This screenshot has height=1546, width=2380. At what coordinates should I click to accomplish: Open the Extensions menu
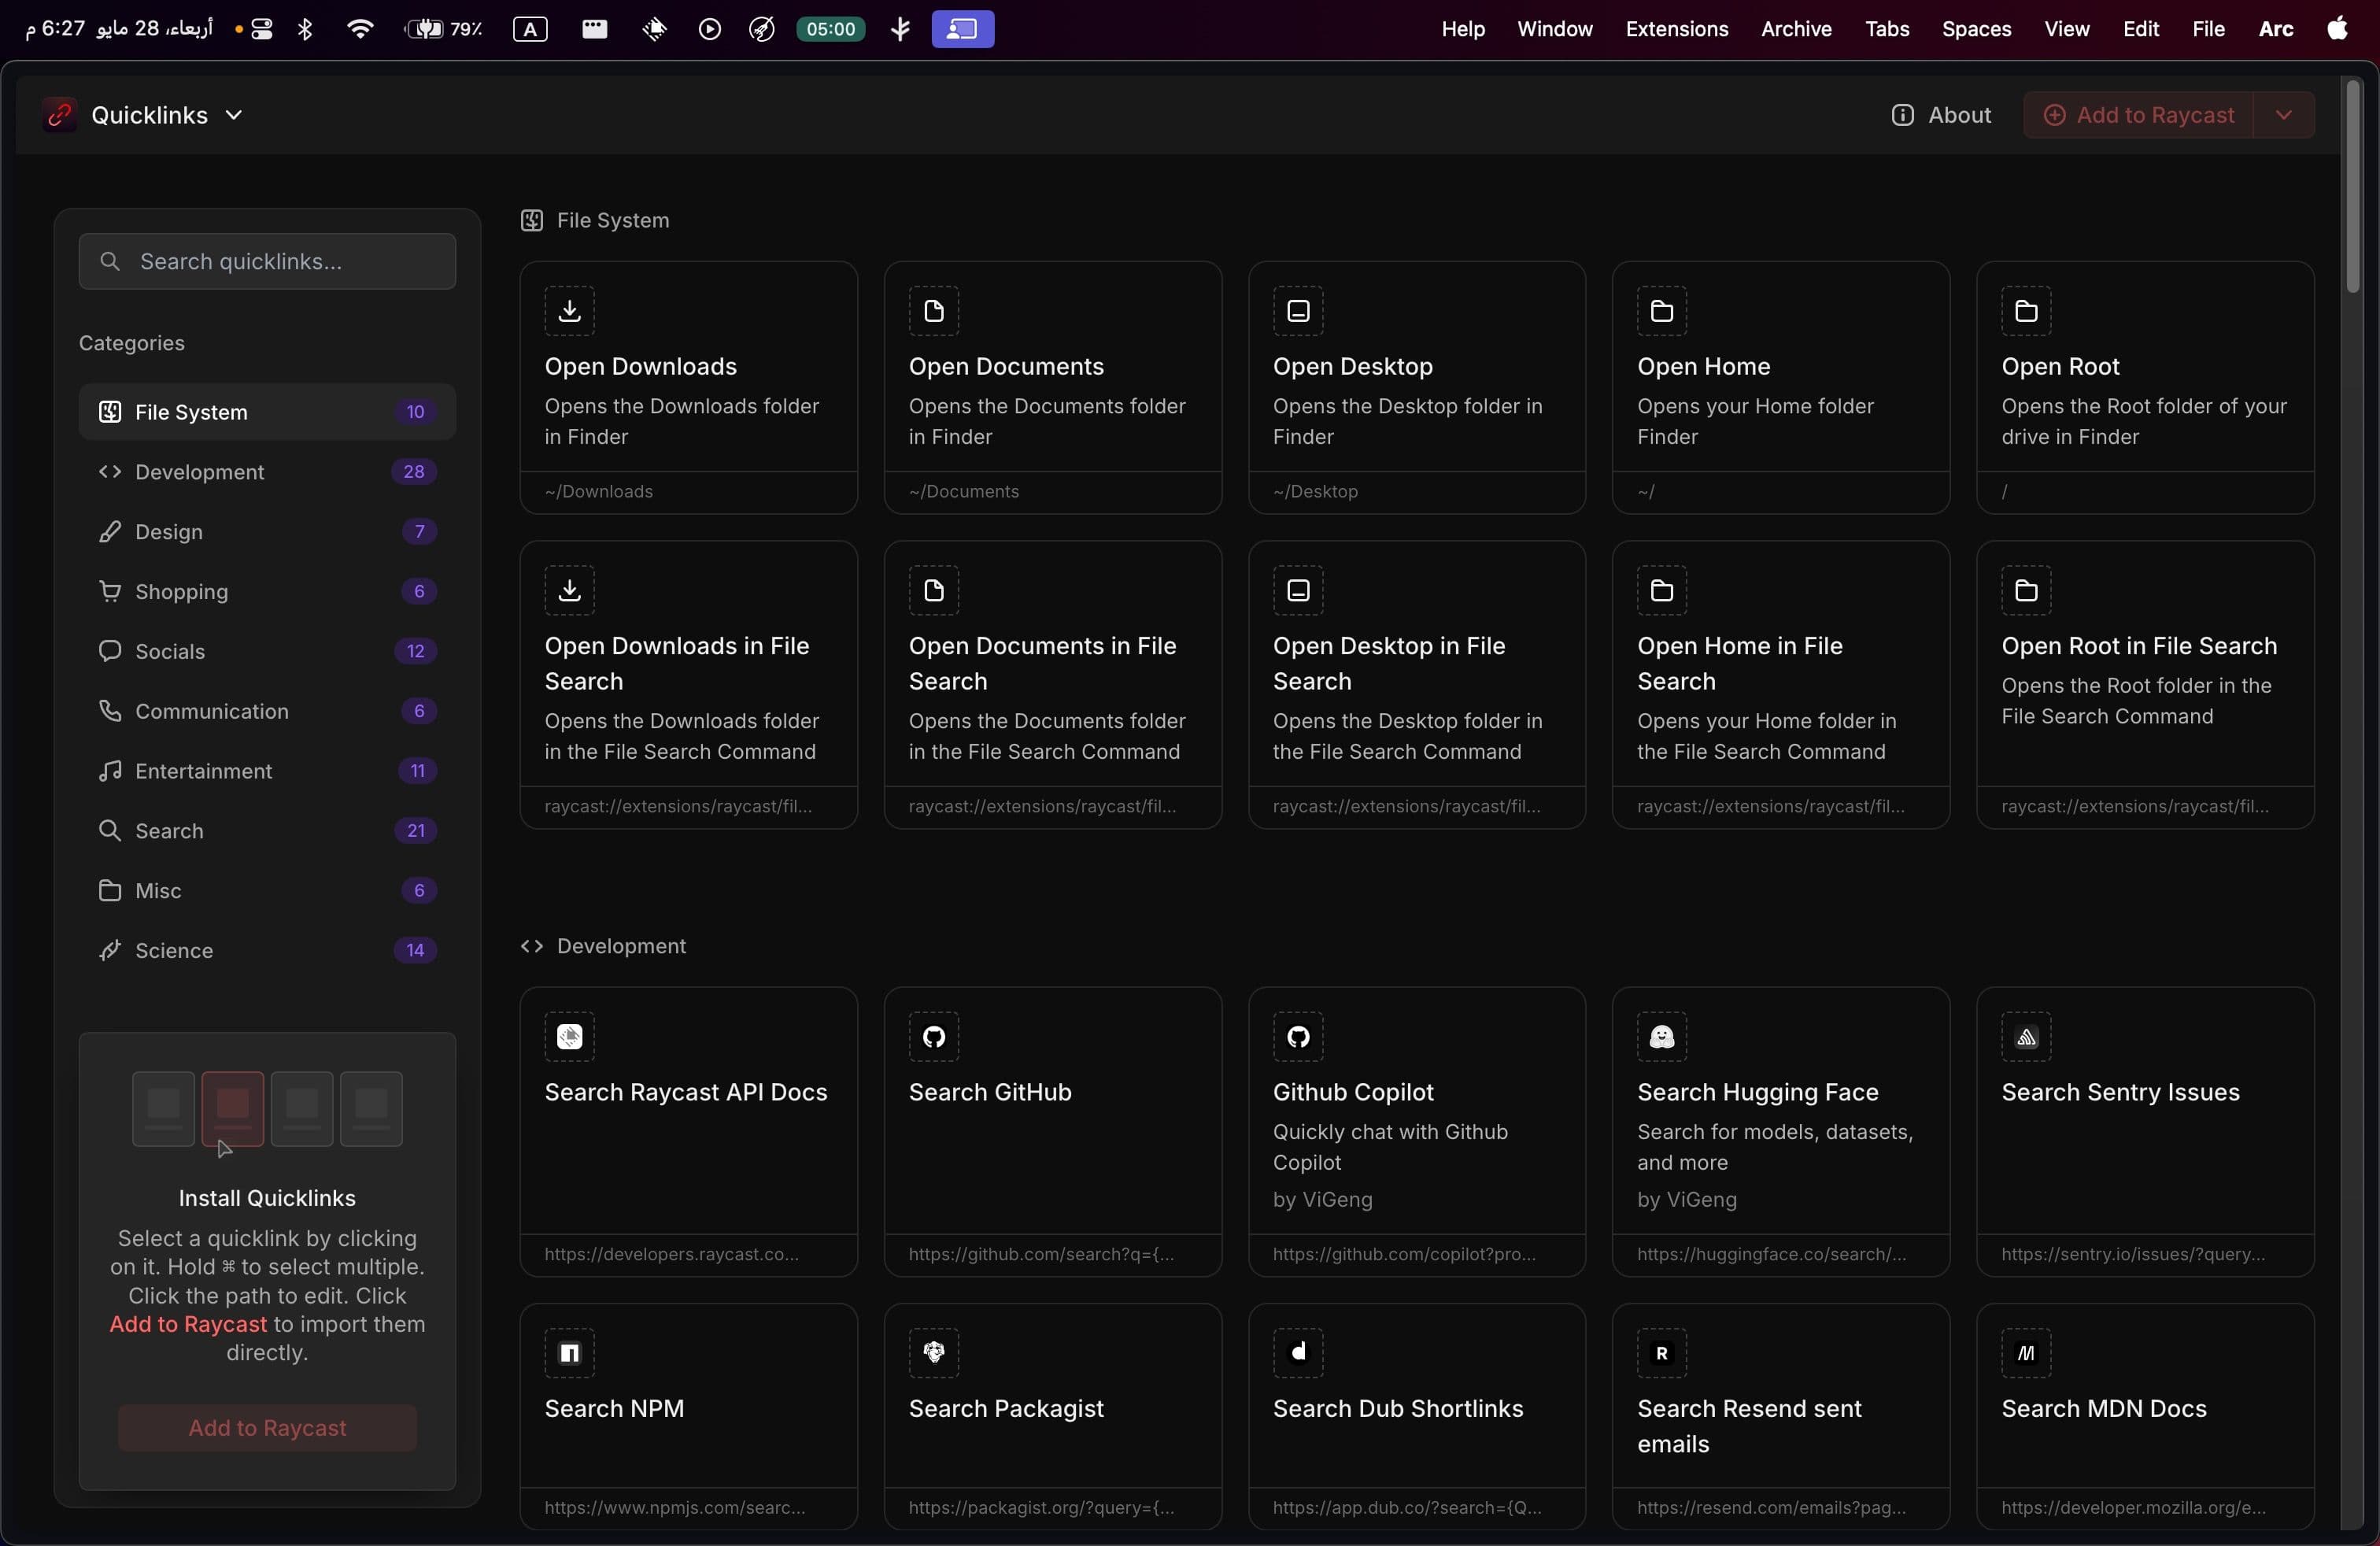(1676, 29)
